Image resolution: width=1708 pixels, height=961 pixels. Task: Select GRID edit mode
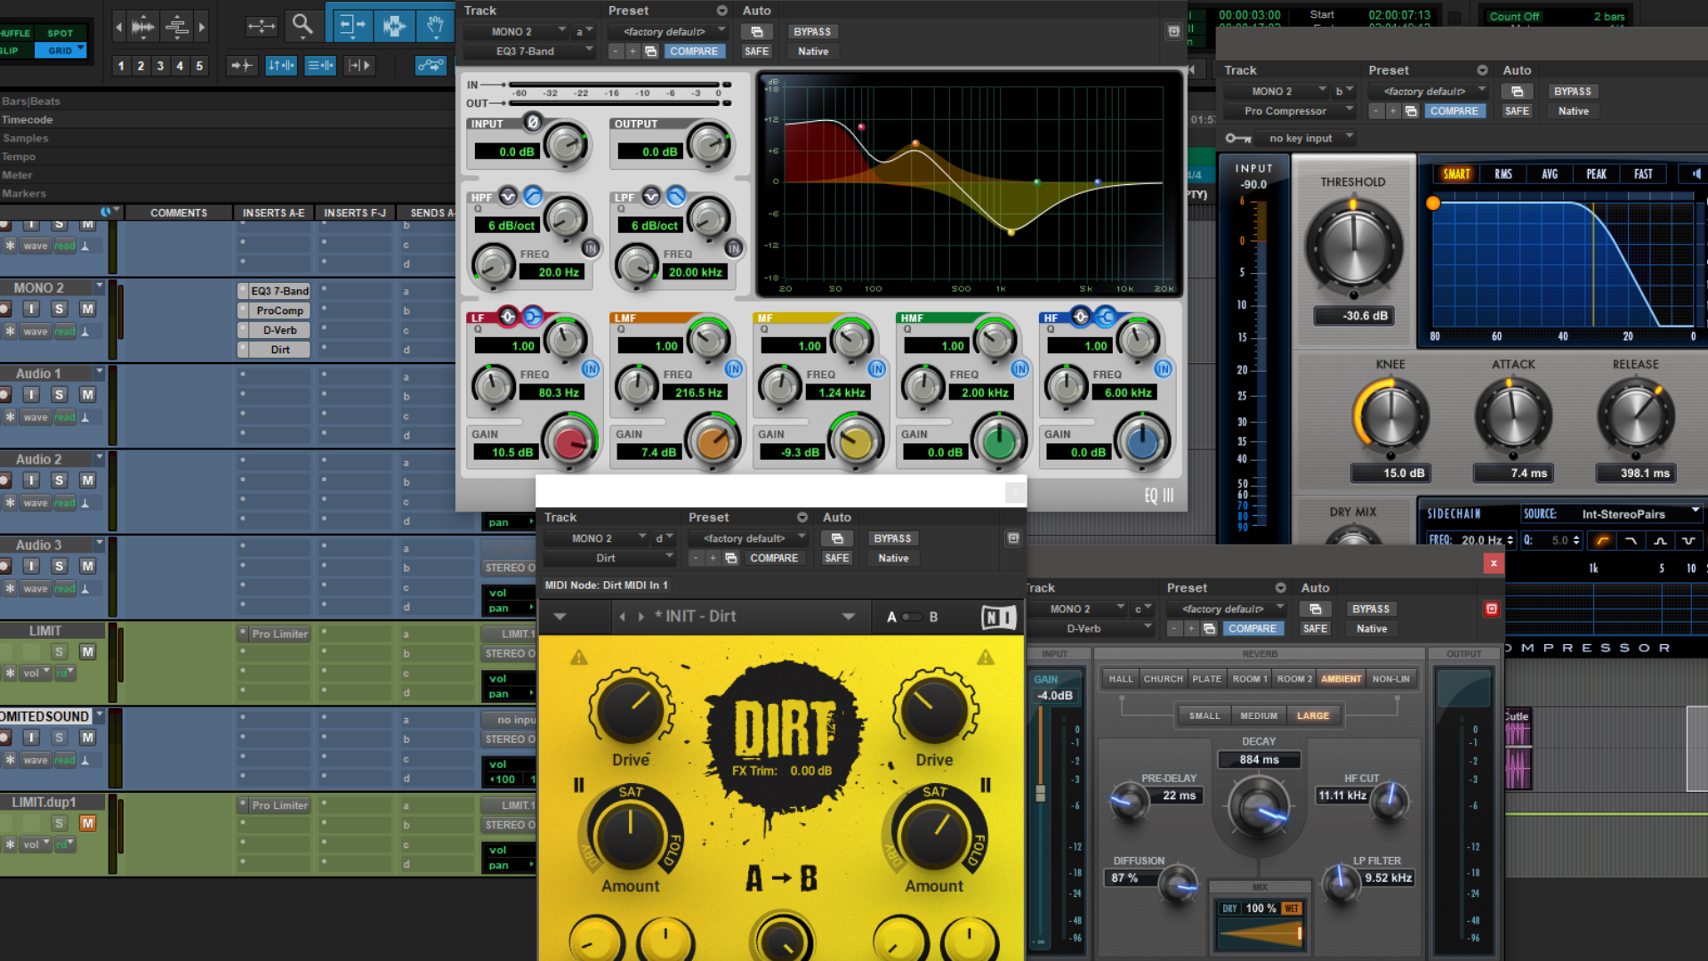point(60,51)
